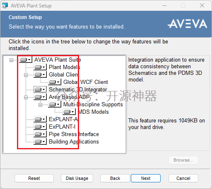Click the drive icon beside MDS Models
The image size is (212, 189).
pos(69,112)
